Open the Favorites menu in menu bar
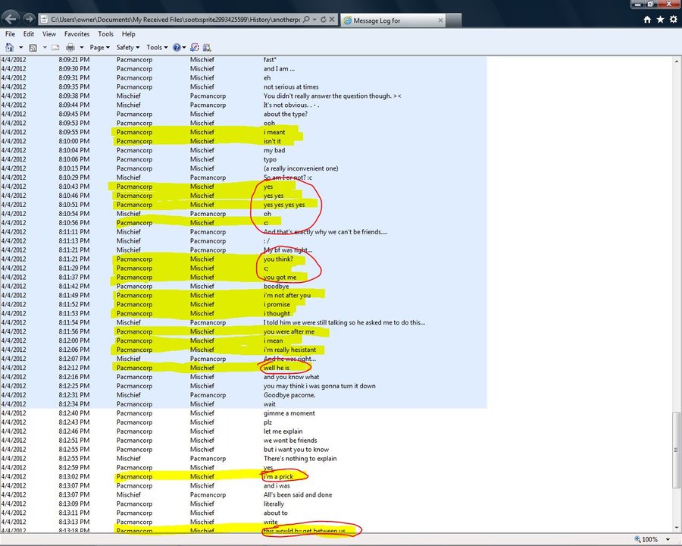682x546 pixels. (x=77, y=34)
